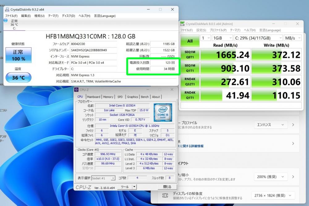Open ツール dropdown arrow in CPU-Z

tap(134, 187)
